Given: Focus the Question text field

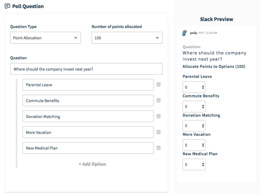Looking at the screenshot, I should [86, 69].
